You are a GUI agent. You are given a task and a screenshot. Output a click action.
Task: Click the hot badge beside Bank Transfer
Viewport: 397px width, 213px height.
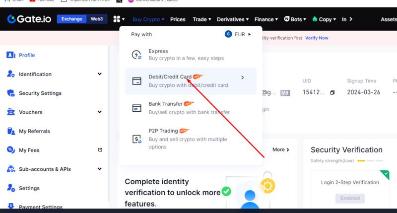(x=189, y=103)
